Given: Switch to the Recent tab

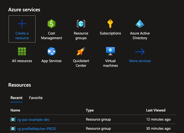Looking at the screenshot, I should tap(17, 98).
